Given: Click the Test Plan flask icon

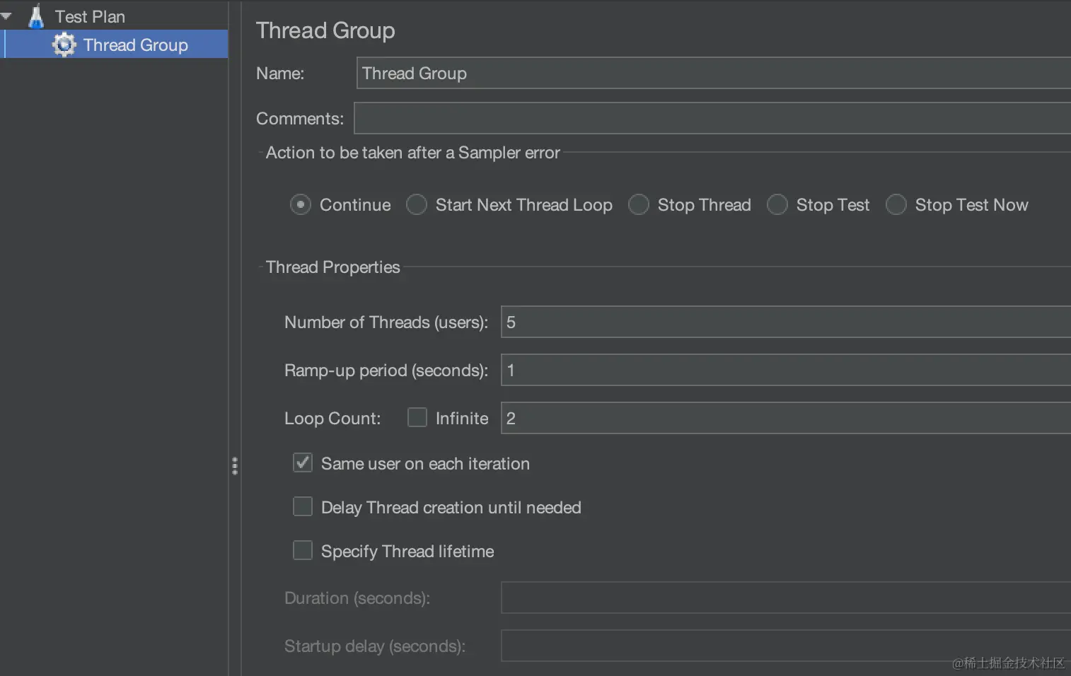Looking at the screenshot, I should [37, 16].
